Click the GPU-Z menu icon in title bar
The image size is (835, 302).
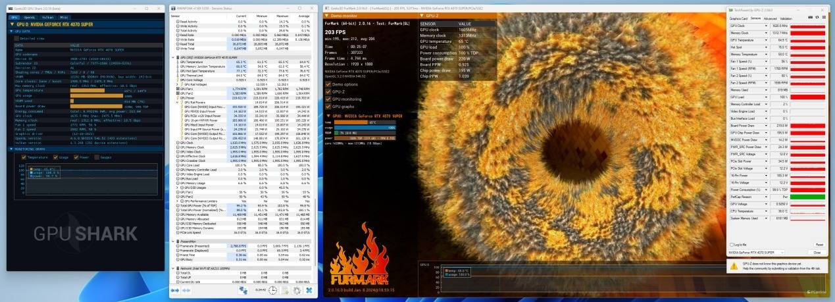tap(824, 18)
